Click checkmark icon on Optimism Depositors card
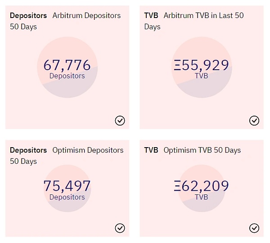The height and width of the screenshot is (243, 270). [x=120, y=228]
